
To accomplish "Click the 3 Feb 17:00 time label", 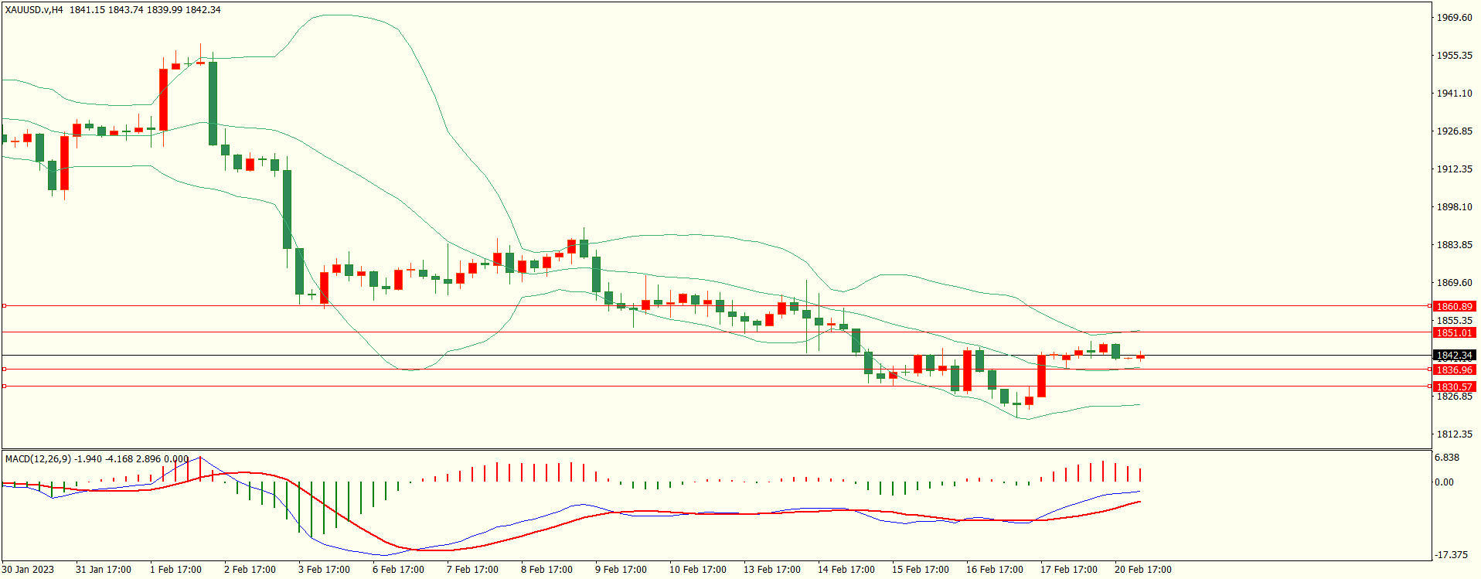I will (x=324, y=570).
